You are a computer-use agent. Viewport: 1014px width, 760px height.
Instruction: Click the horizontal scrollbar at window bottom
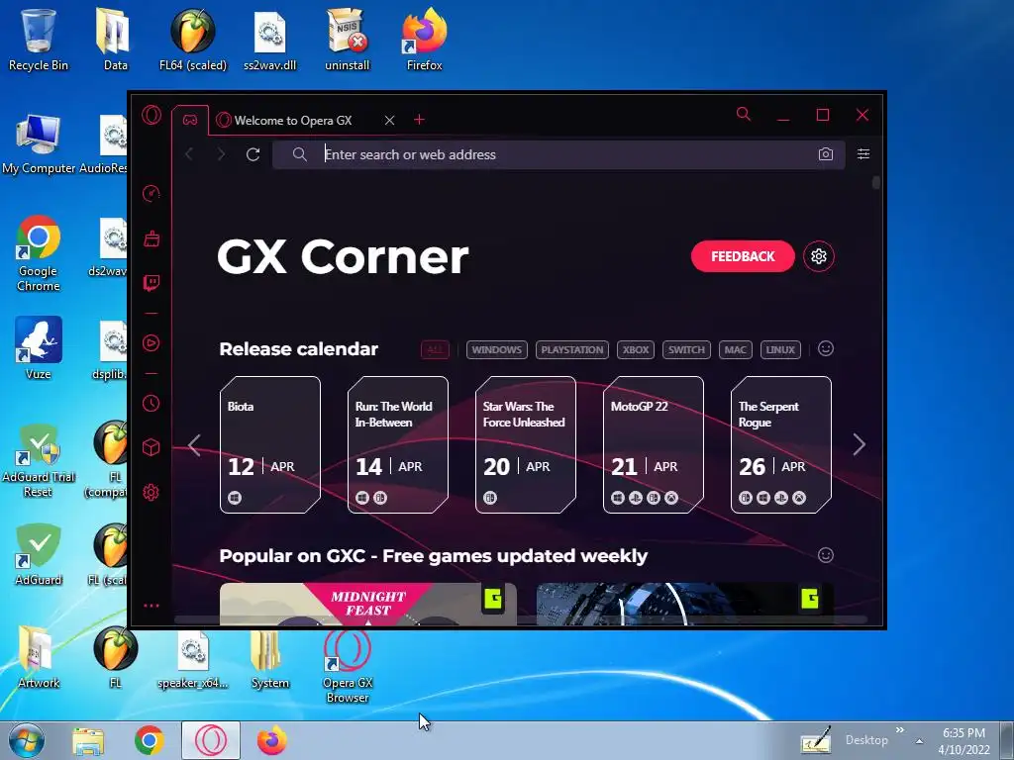(x=521, y=619)
